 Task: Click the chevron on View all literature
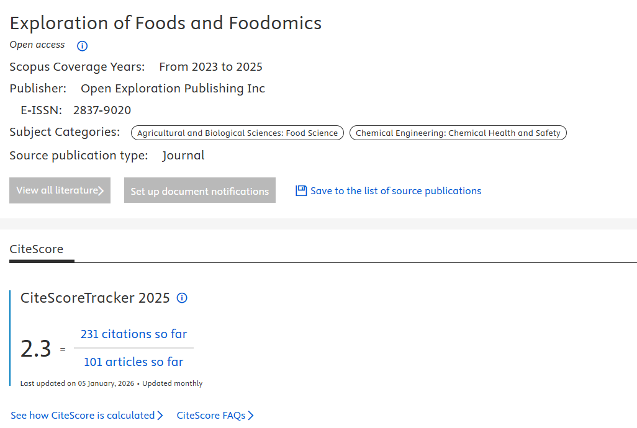[101, 190]
